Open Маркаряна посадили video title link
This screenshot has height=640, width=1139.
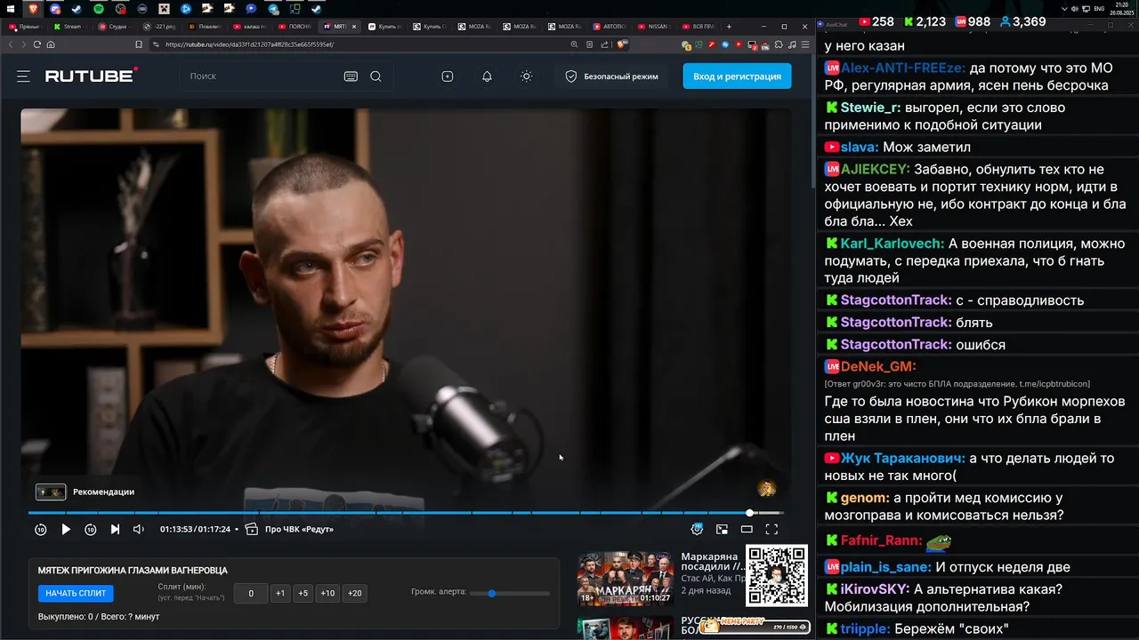click(x=714, y=561)
